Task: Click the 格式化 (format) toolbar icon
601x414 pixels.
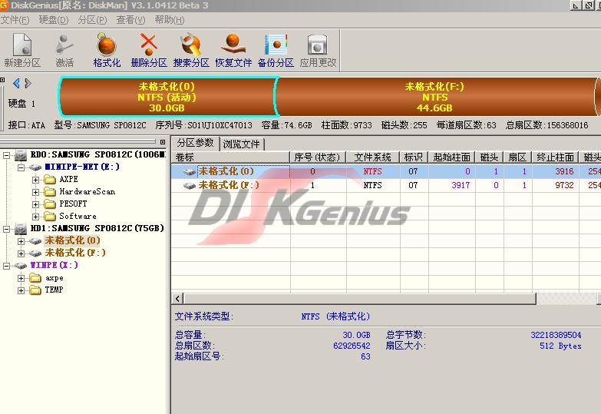Action: (107, 50)
